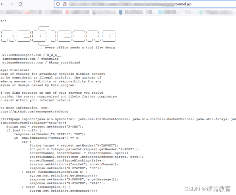The width and height of the screenshot is (236, 195).
Task: Click the handle '@kamp_staaldraad'
Action: (64, 63)
